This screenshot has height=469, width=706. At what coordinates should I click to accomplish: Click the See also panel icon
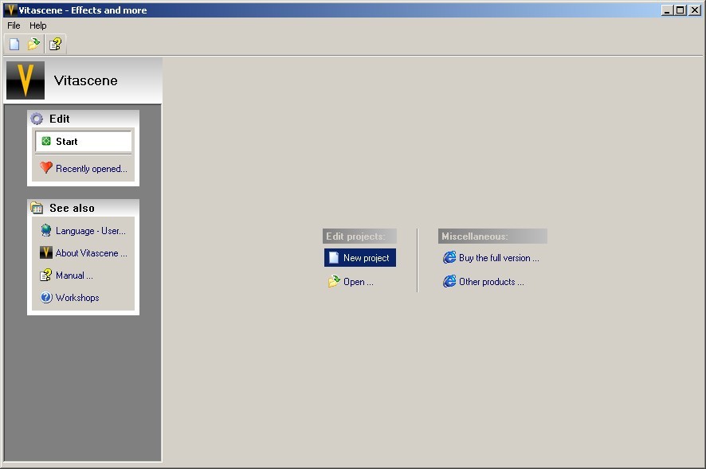tap(37, 208)
